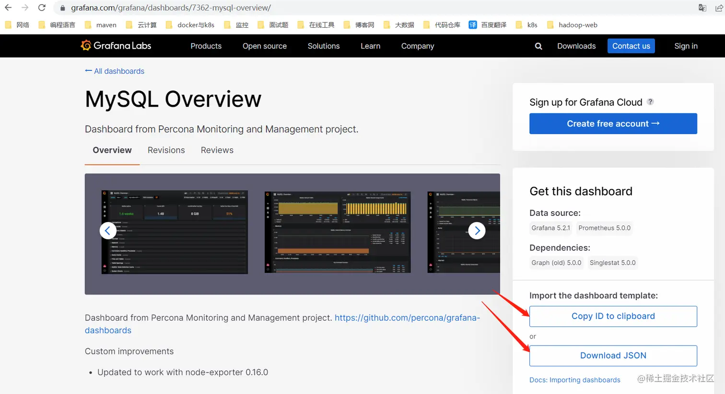Click the Grafana Labs logo
Viewport: 725px width, 394px height.
pyautogui.click(x=116, y=45)
